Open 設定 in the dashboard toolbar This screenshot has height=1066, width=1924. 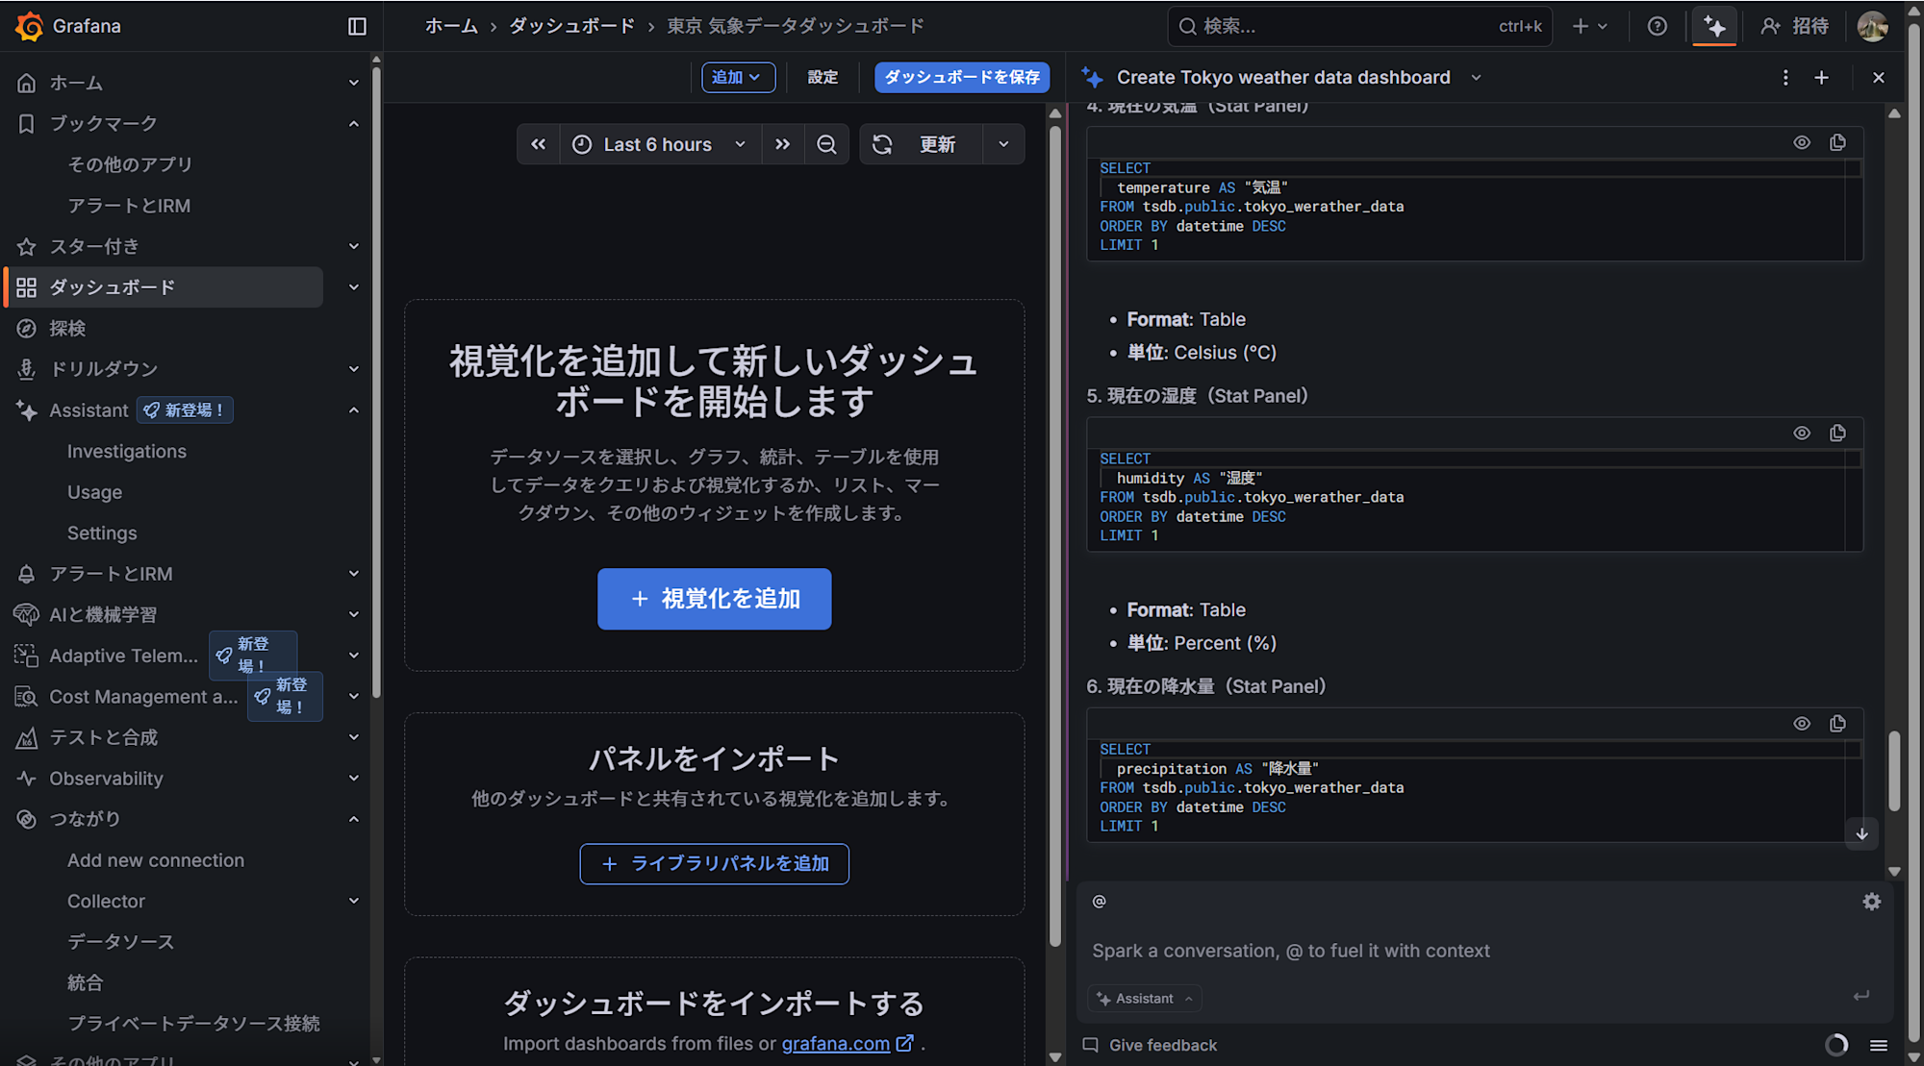823,77
